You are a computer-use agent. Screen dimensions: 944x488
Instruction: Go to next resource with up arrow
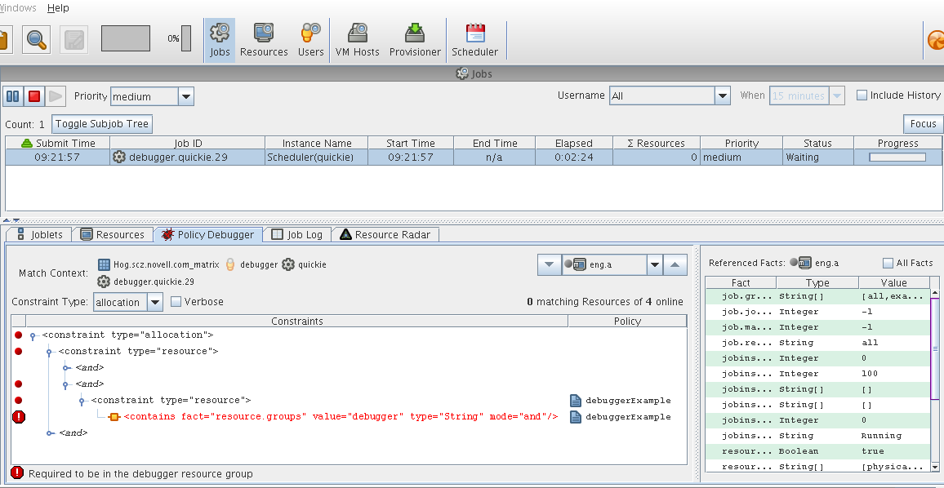675,264
